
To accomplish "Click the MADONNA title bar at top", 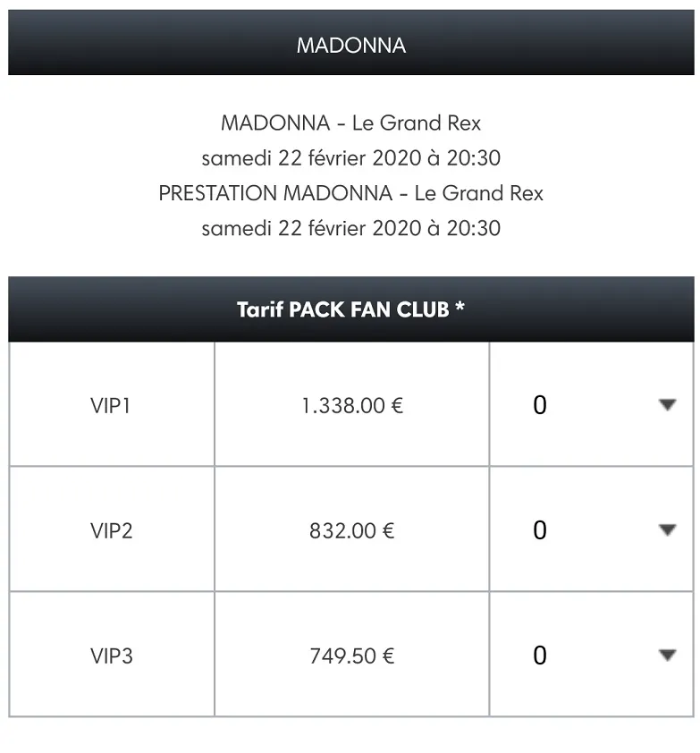I will pyautogui.click(x=350, y=45).
